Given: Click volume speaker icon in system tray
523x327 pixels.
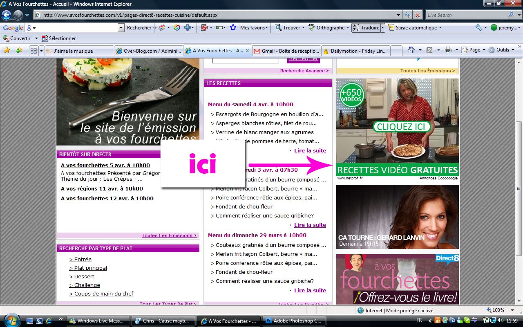Looking at the screenshot, I should 501,320.
